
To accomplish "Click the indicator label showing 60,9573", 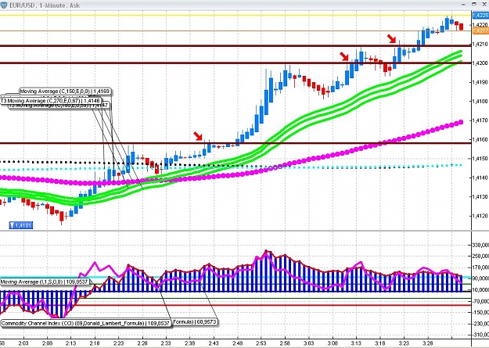I will click(x=195, y=321).
